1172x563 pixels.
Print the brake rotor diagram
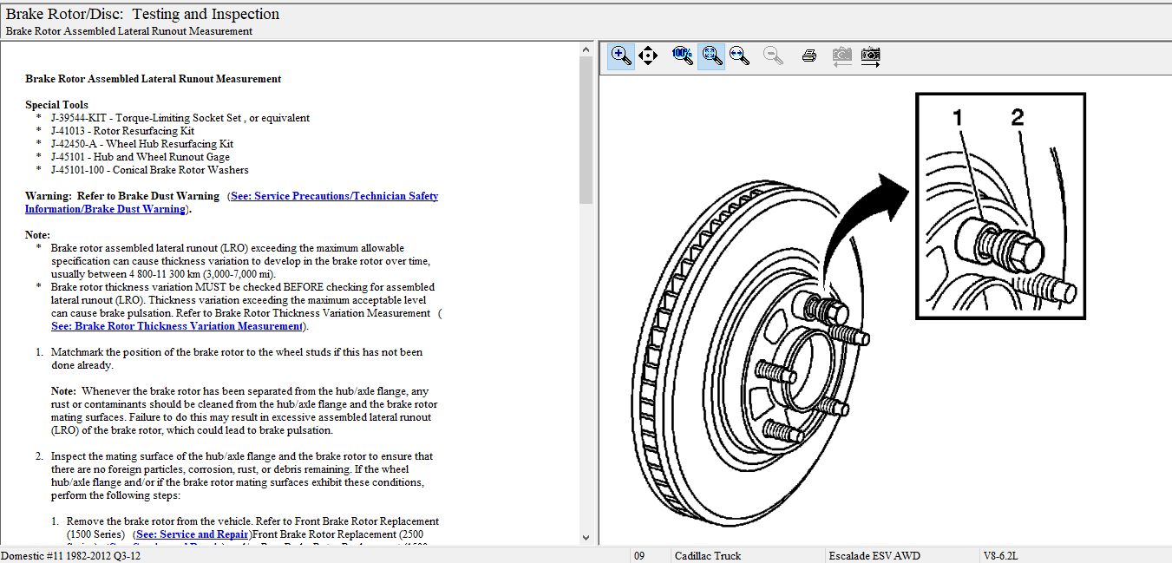coord(809,56)
